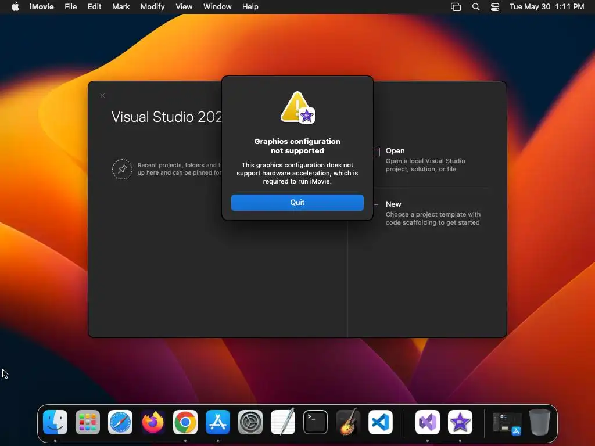Screen dimensions: 595x446
Task: Open the Modify menu
Action: [153, 7]
